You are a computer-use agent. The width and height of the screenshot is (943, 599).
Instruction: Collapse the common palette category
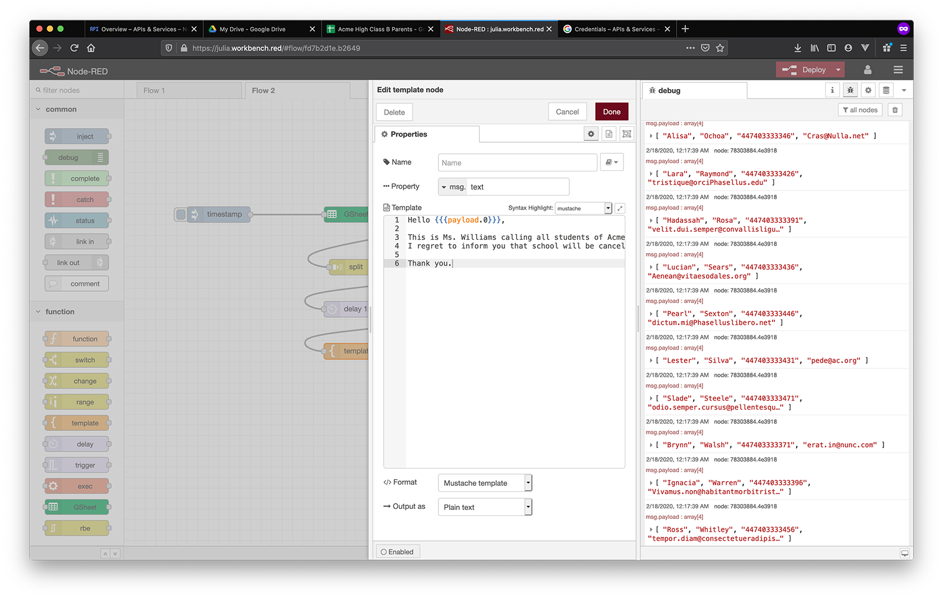[x=77, y=109]
